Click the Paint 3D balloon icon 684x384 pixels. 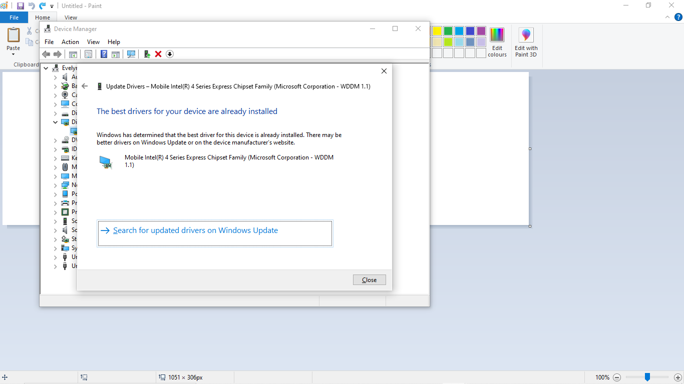(x=526, y=35)
